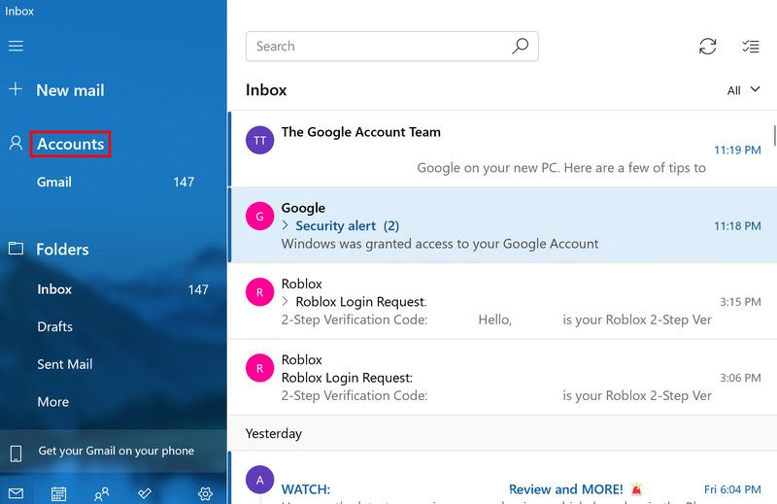Image resolution: width=777 pixels, height=504 pixels.
Task: Enter selection mode via checklist icon
Action: click(x=751, y=47)
